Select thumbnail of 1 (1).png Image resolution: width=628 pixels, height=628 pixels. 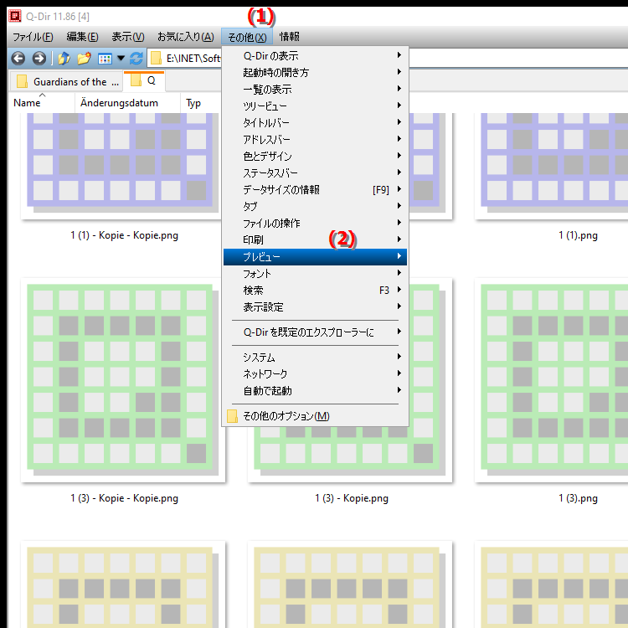click(x=551, y=166)
